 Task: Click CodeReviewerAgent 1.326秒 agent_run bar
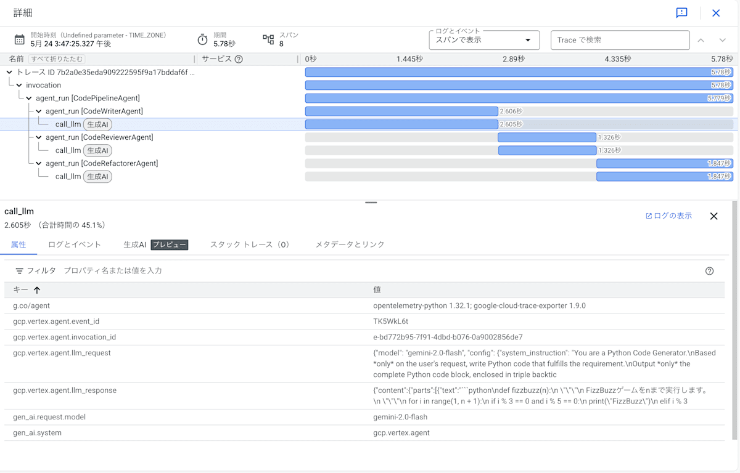point(547,137)
